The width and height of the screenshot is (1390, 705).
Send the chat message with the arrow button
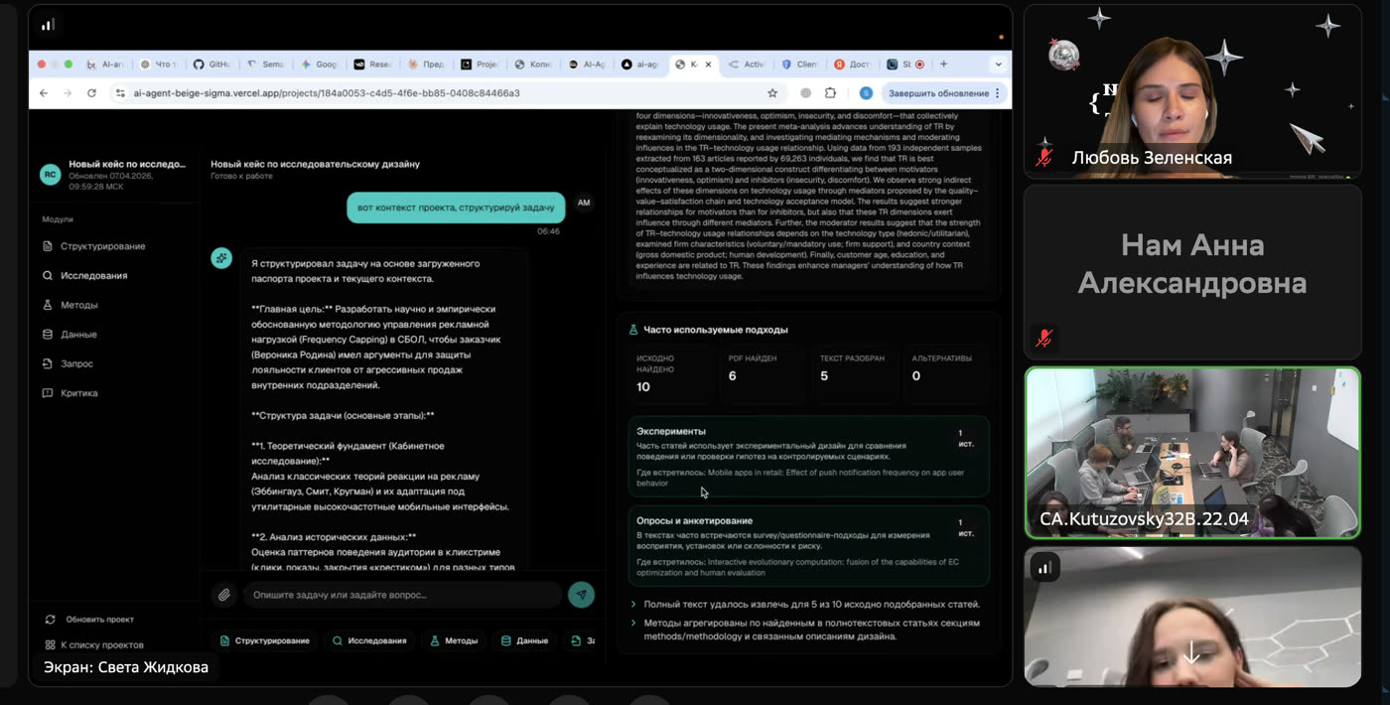click(x=581, y=595)
